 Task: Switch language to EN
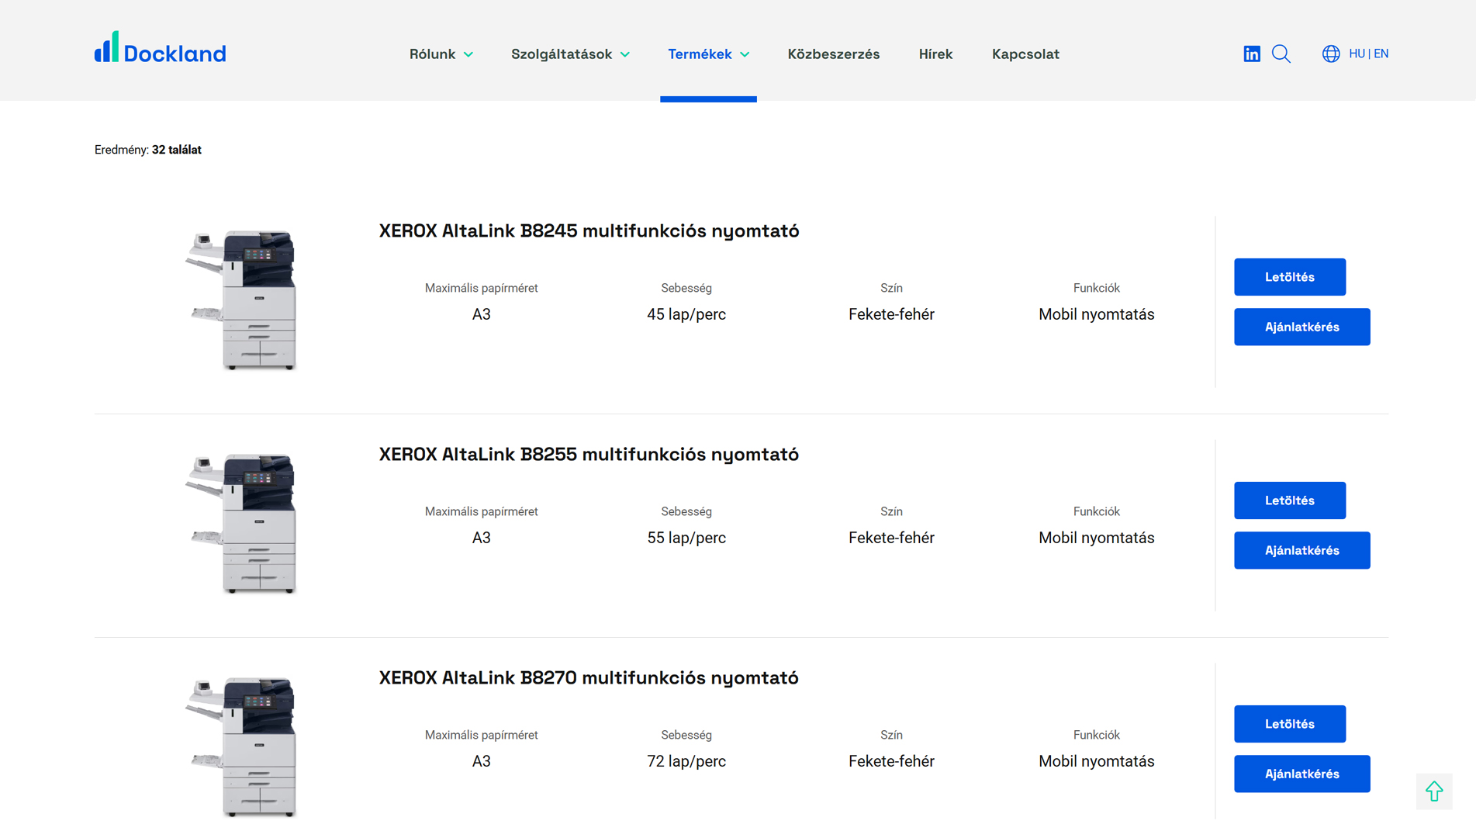point(1381,54)
